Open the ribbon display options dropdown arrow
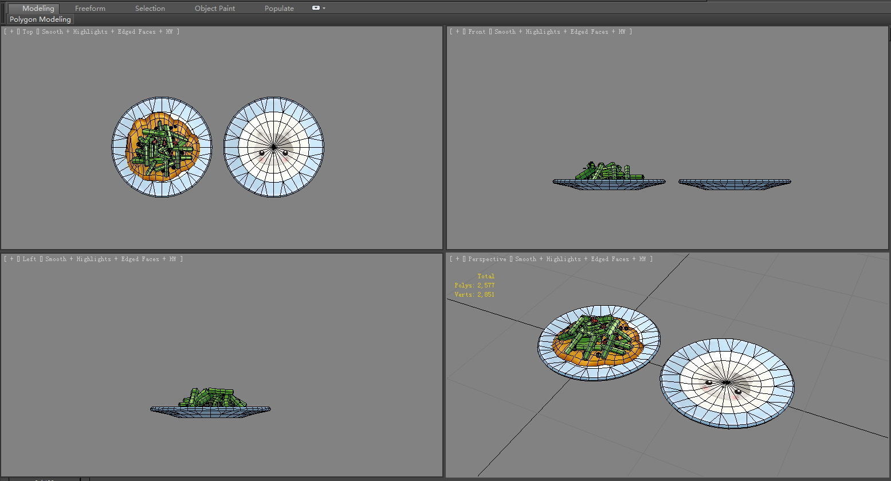 tap(324, 8)
